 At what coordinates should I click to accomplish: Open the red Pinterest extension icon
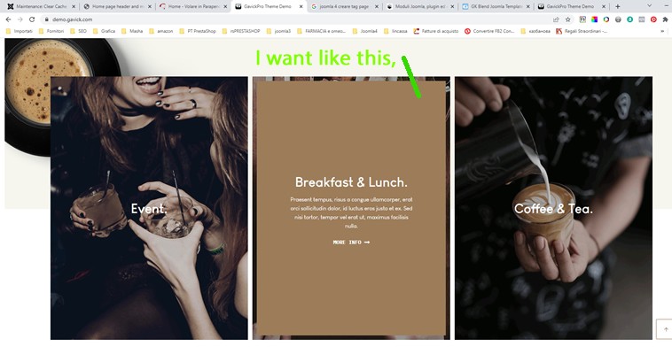[653, 19]
